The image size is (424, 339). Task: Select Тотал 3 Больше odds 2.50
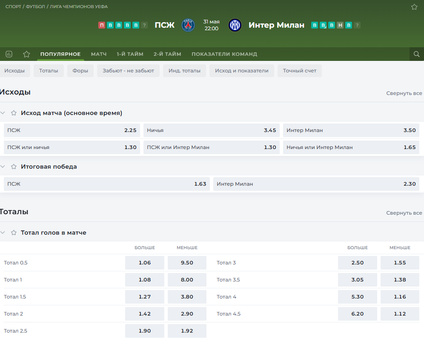tap(358, 263)
